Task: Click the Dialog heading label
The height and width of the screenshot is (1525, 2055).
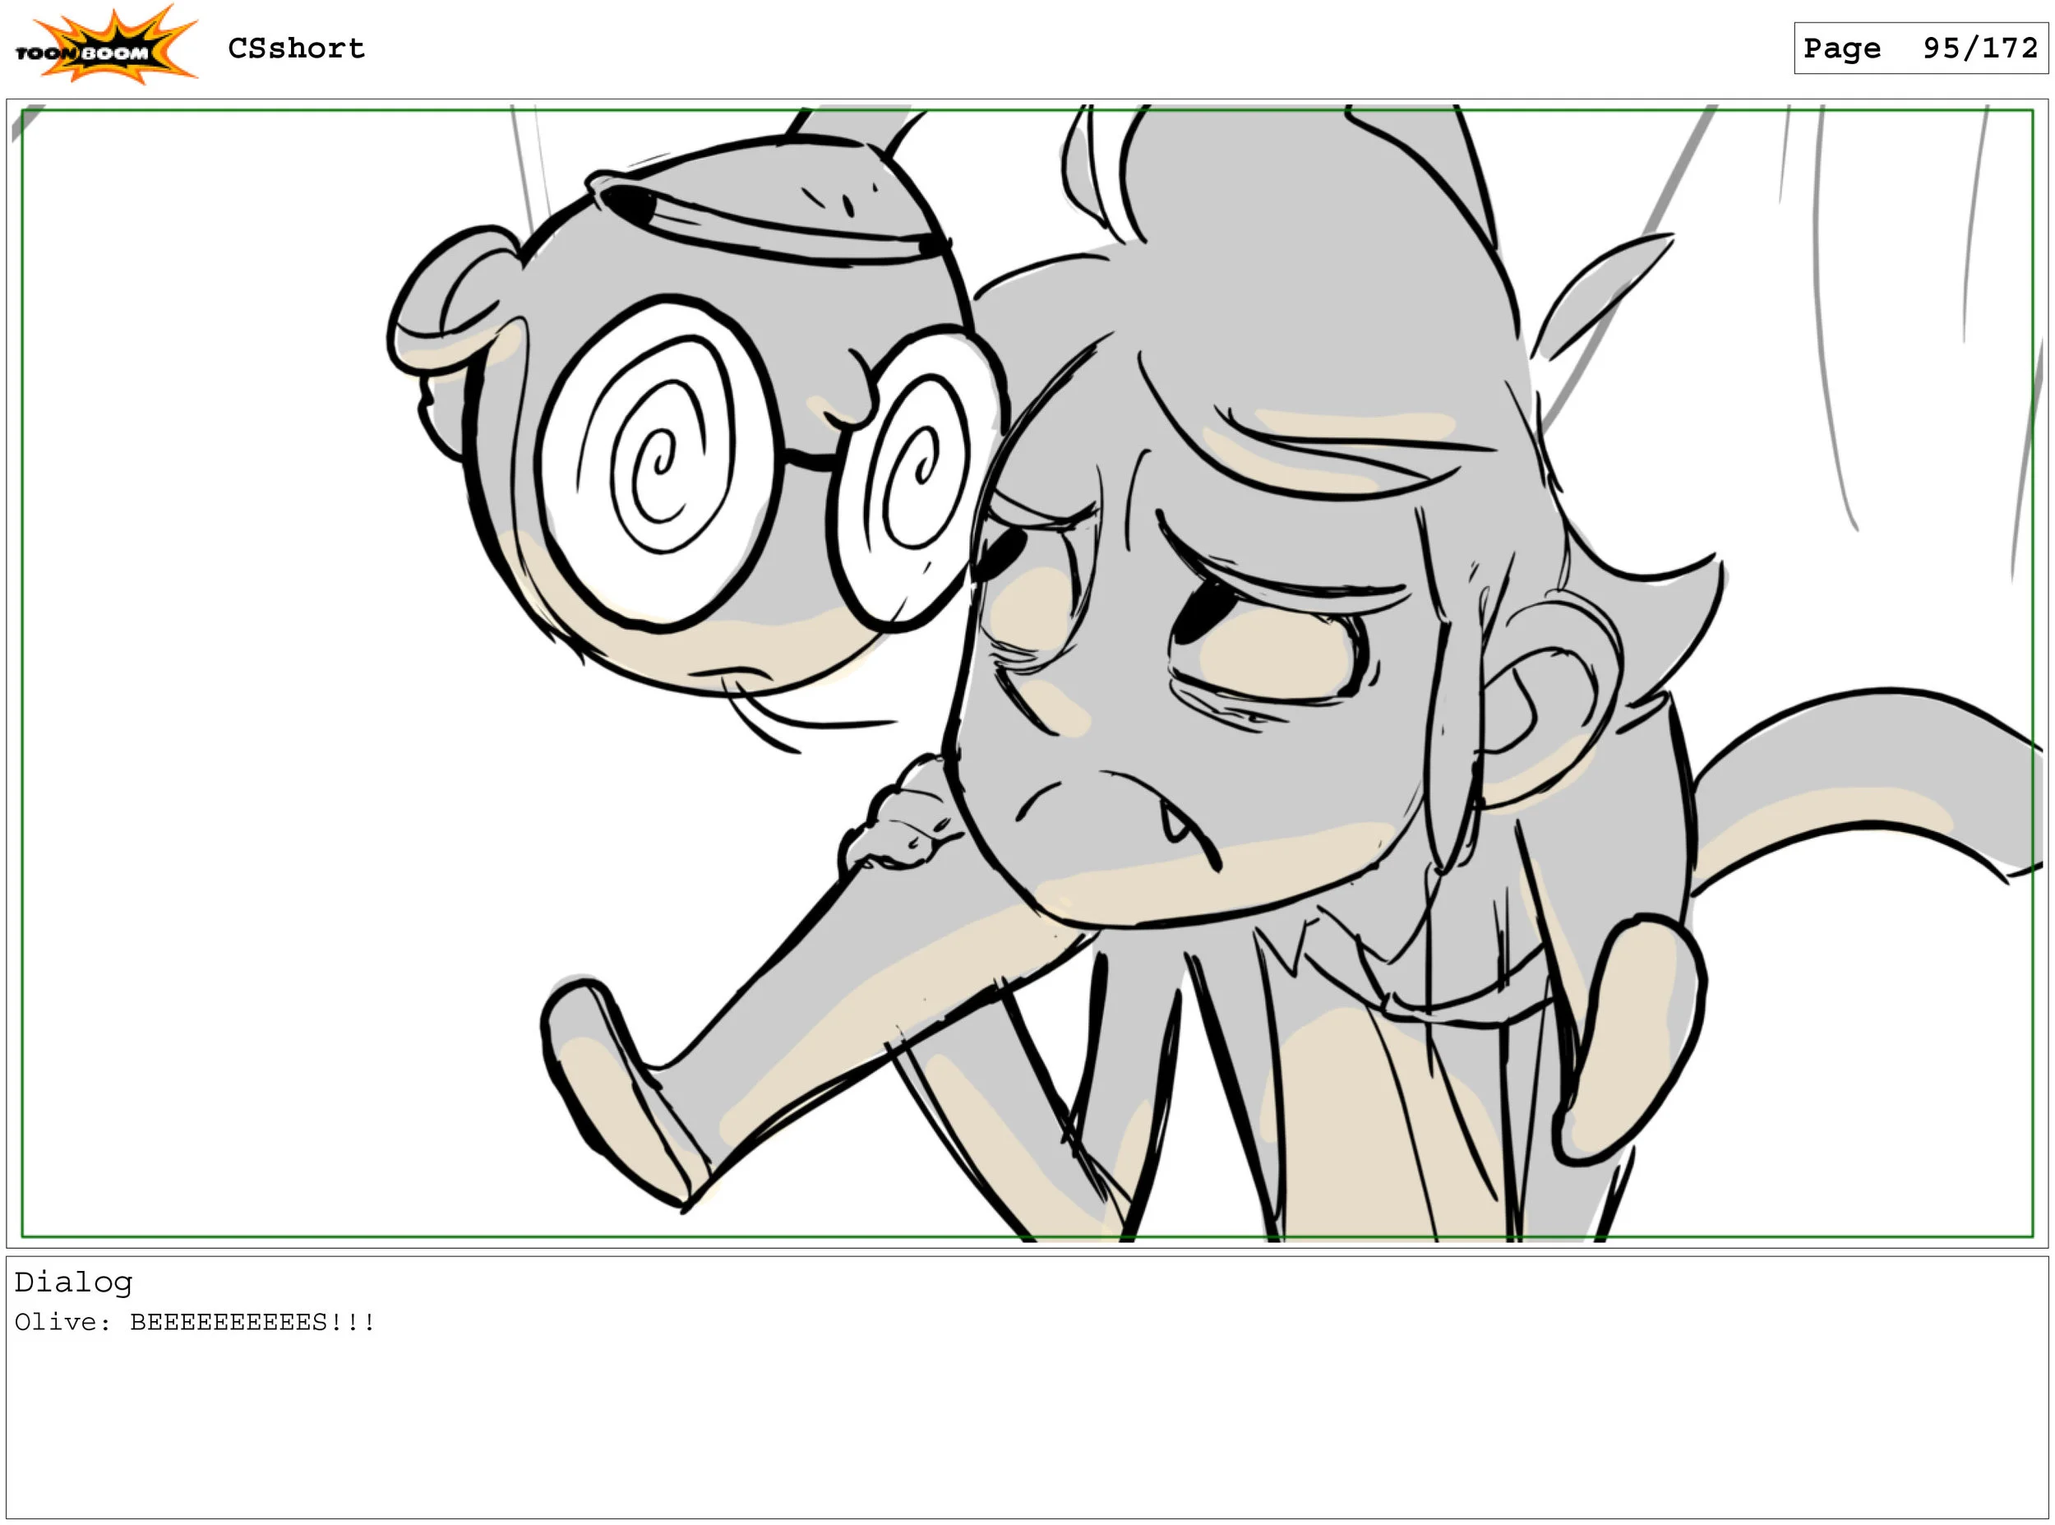Action: pyautogui.click(x=73, y=1282)
